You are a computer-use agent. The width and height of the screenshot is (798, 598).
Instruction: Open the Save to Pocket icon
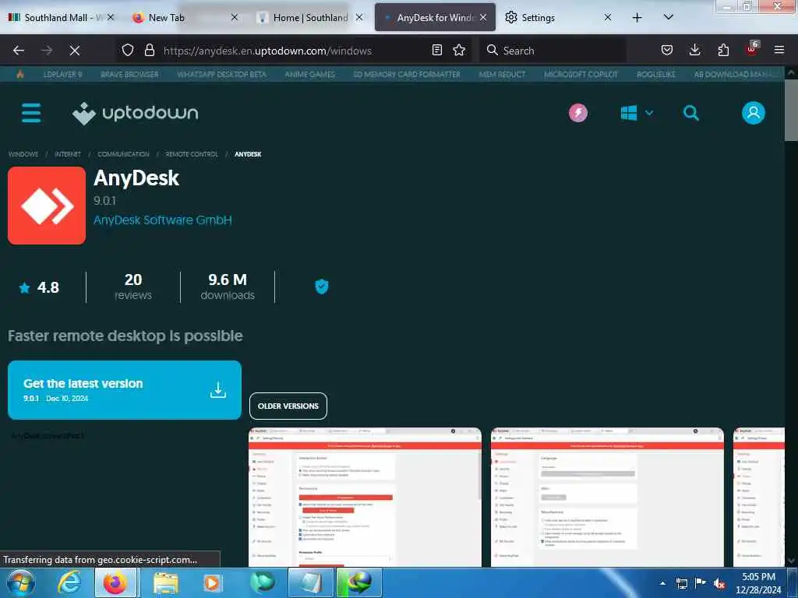(x=667, y=50)
